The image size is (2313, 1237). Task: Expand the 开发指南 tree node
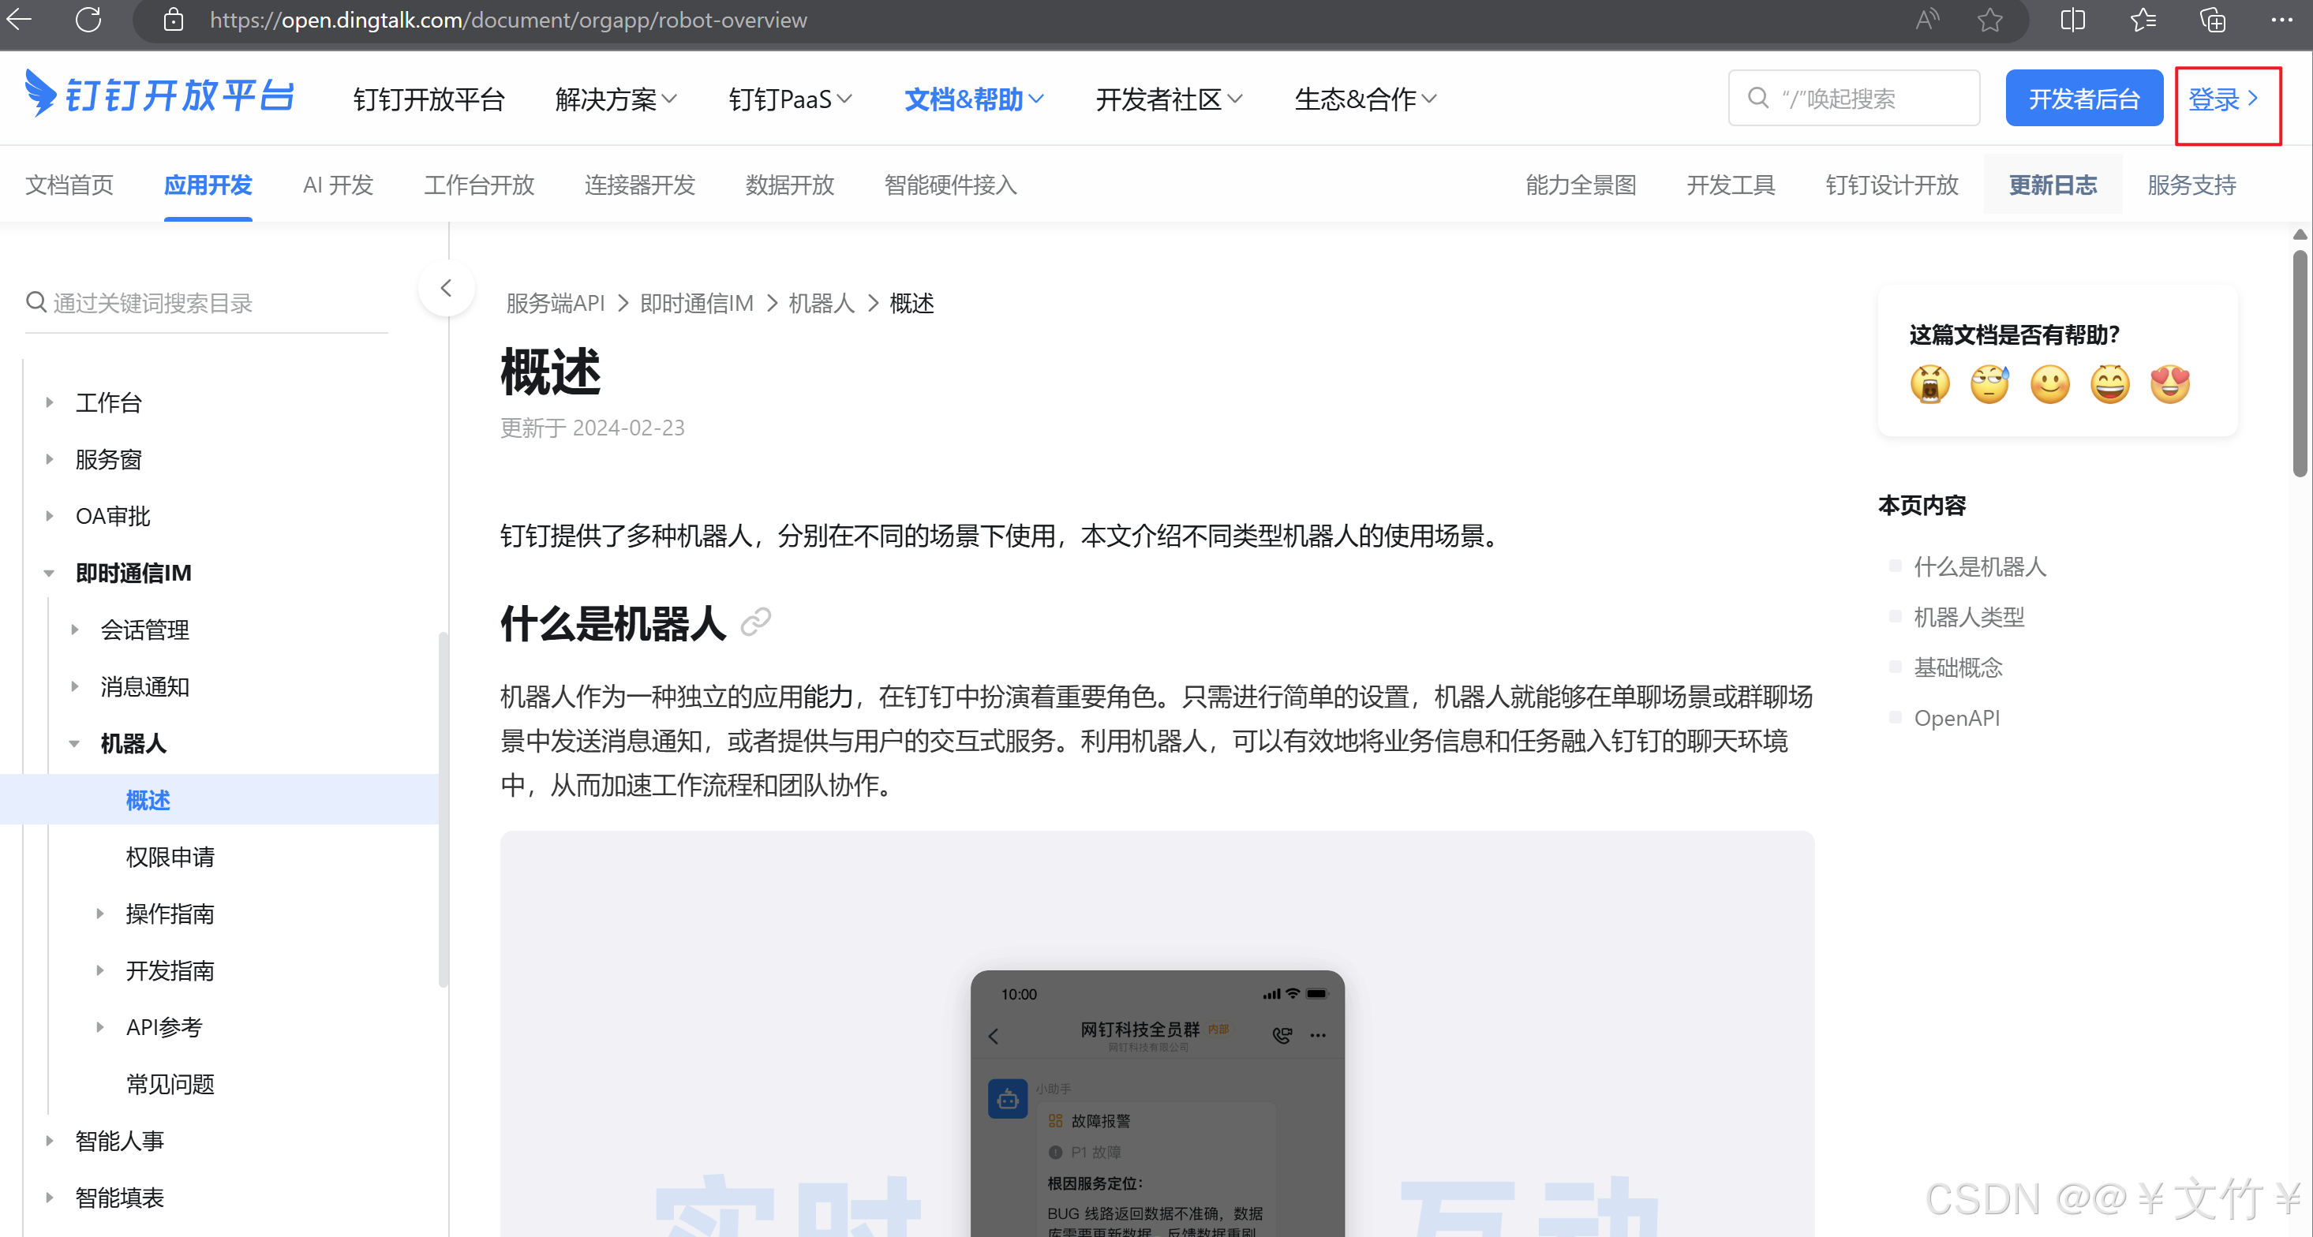(99, 970)
